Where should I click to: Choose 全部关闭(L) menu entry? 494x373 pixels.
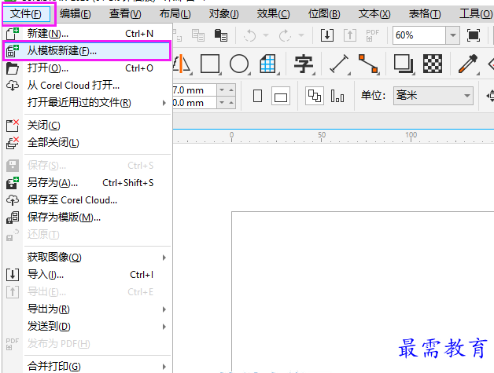pyautogui.click(x=87, y=142)
